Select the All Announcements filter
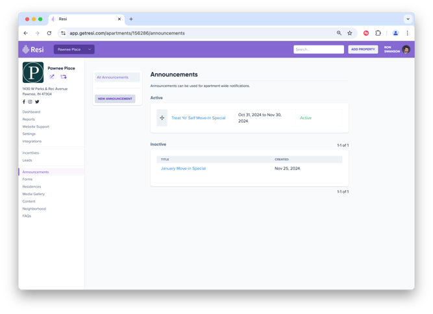The width and height of the screenshot is (433, 314). (118, 77)
